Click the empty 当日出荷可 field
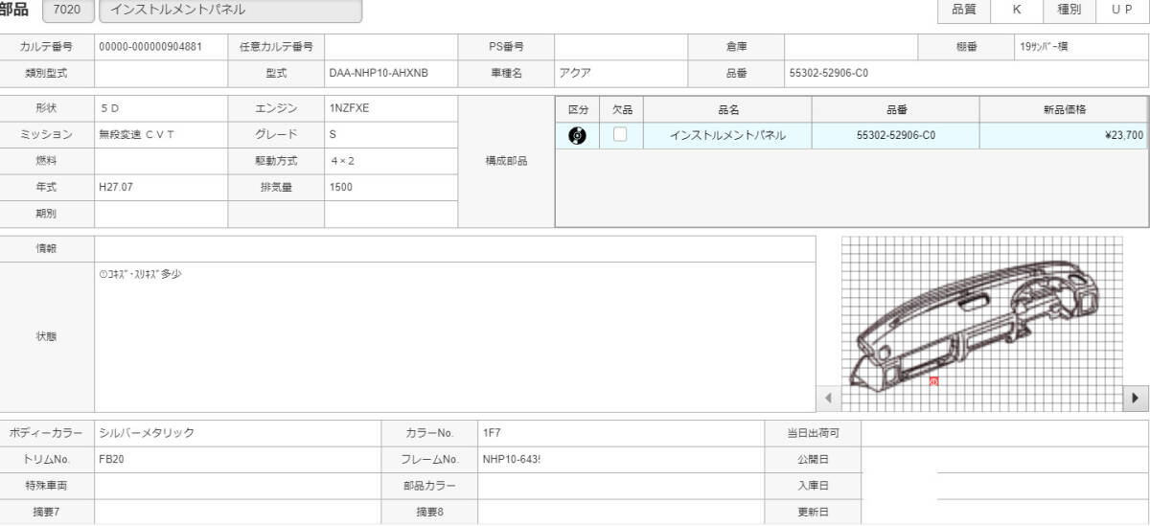 [1004, 433]
